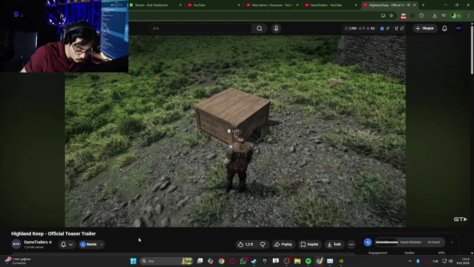Viewport: 474px width, 267px height.
Task: Click the Paylaş share button
Action: (283, 244)
